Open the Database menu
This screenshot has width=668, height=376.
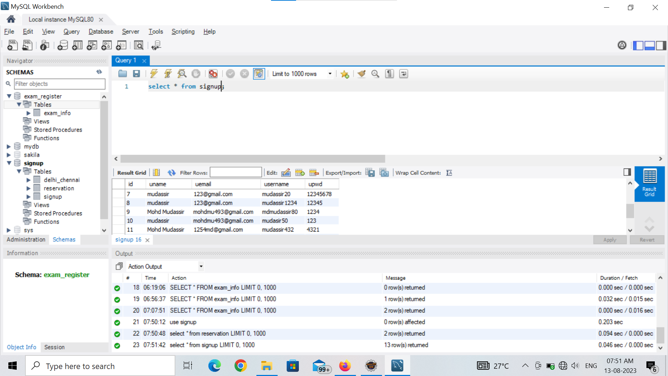click(101, 32)
